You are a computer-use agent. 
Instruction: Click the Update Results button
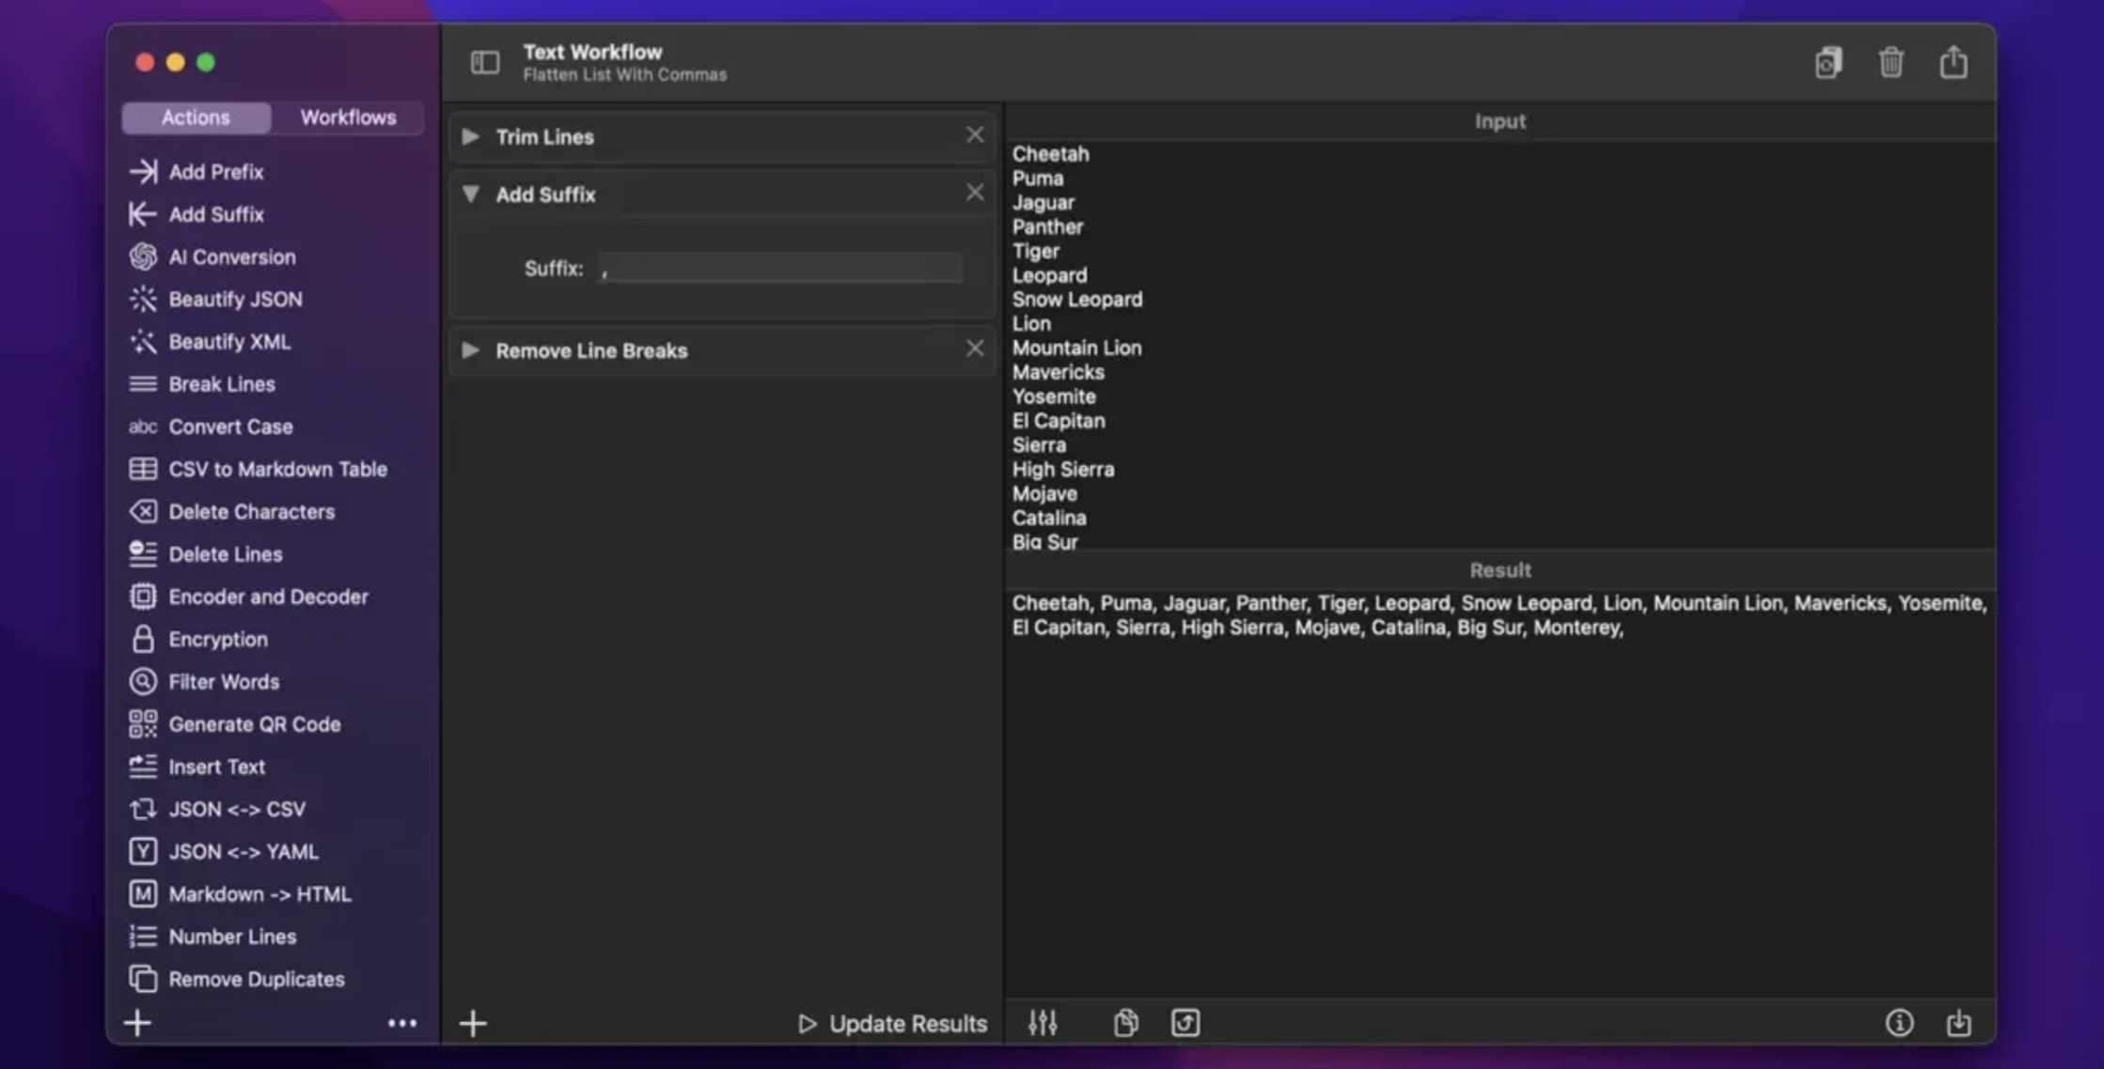892,1023
